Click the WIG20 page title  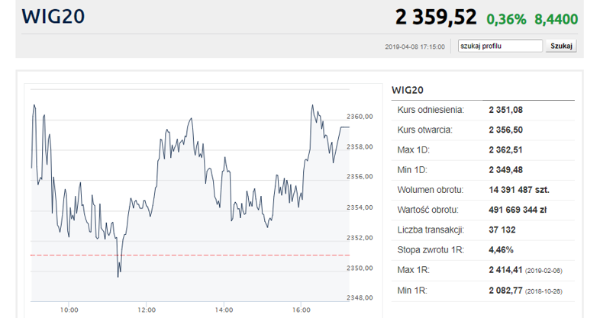click(x=53, y=17)
